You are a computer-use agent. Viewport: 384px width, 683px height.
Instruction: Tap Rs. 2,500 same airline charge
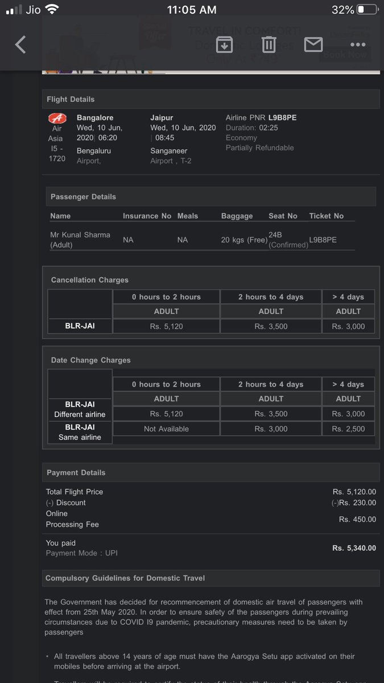(x=348, y=429)
